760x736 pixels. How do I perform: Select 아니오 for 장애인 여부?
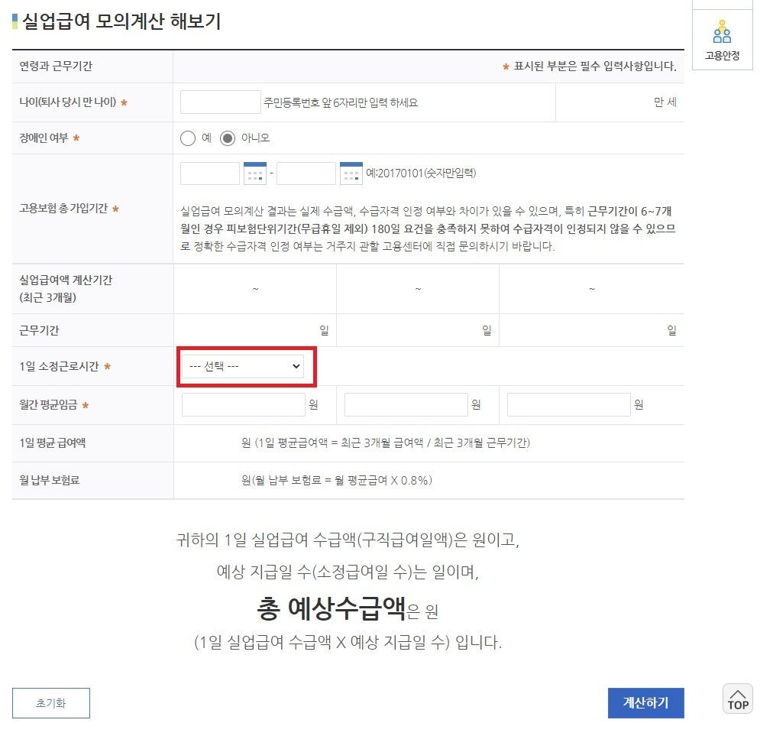[x=228, y=138]
